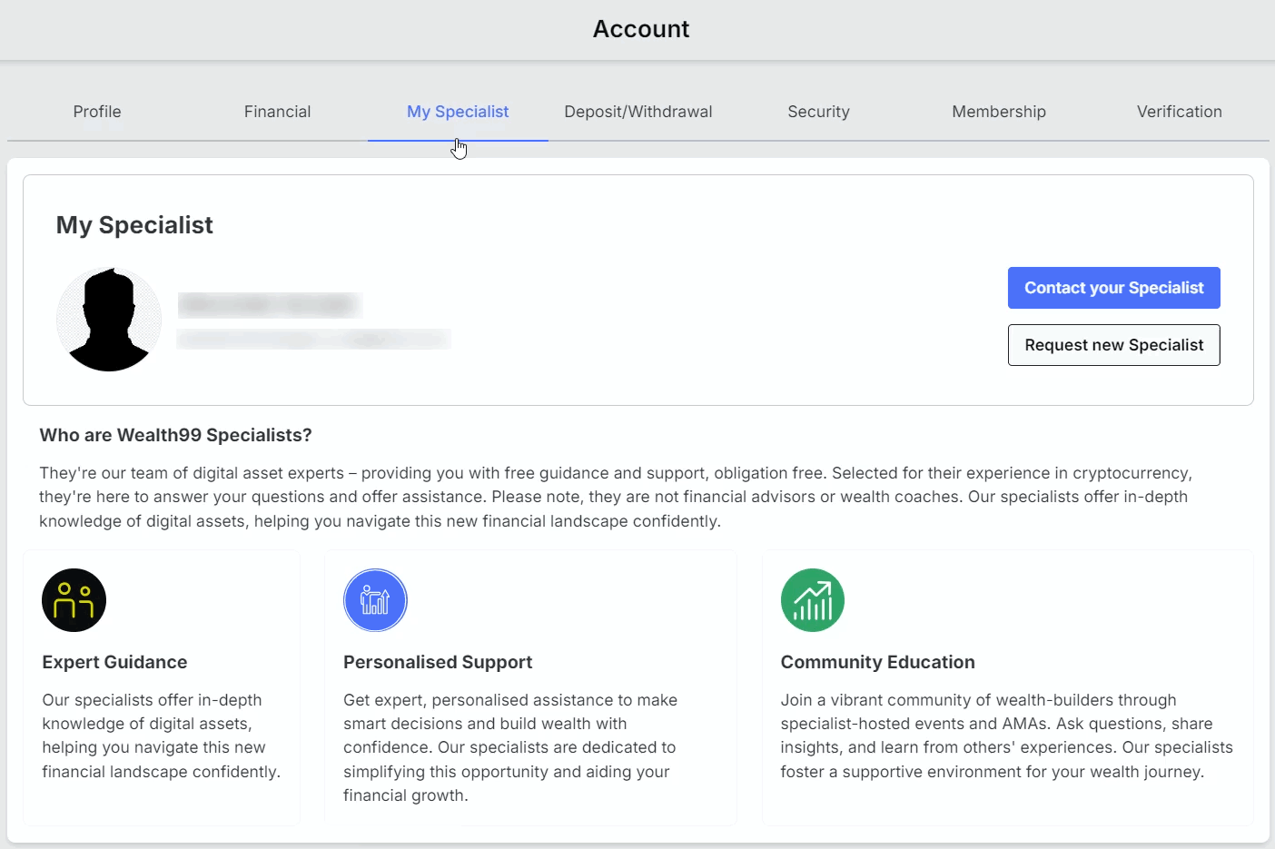Click the Personalised Support card heading
The image size is (1275, 849).
pyautogui.click(x=438, y=662)
